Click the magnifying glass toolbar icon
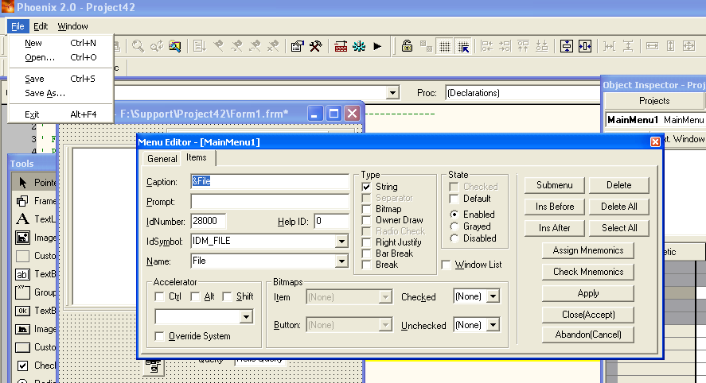 point(138,46)
